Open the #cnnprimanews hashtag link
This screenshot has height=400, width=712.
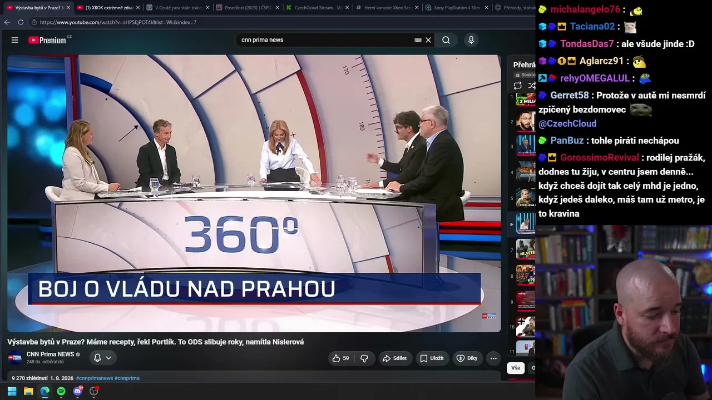coord(95,378)
